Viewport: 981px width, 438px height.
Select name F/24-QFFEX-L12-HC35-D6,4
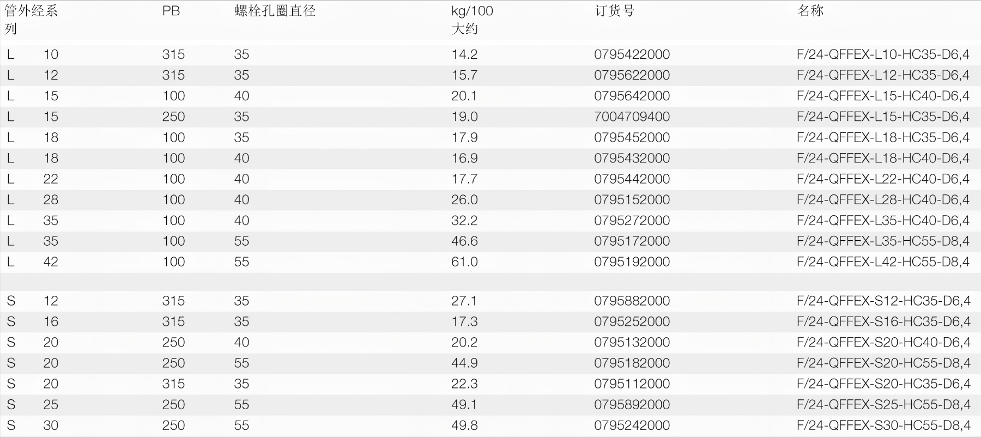[883, 75]
